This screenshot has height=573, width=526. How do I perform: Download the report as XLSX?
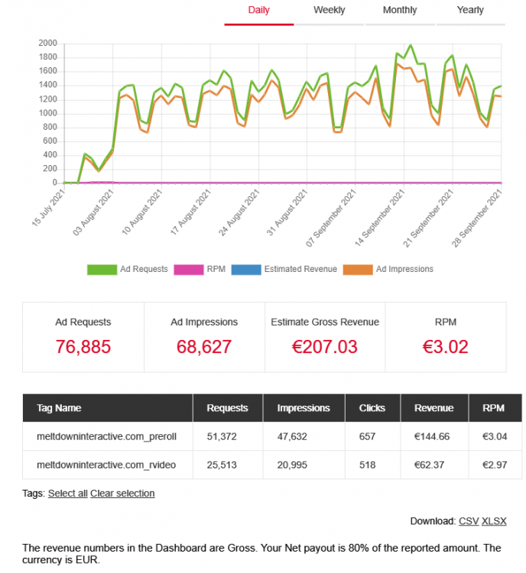494,521
